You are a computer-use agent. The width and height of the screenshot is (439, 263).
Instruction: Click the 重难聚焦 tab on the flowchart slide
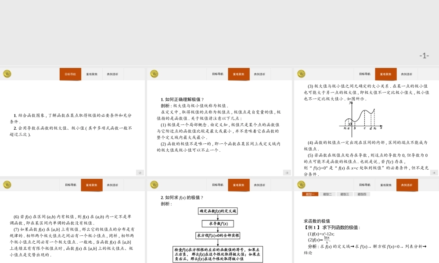(x=239, y=185)
